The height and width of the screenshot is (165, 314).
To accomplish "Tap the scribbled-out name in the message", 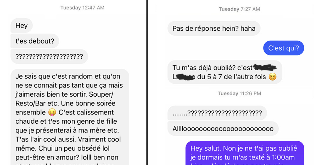I will pos(265,68).
